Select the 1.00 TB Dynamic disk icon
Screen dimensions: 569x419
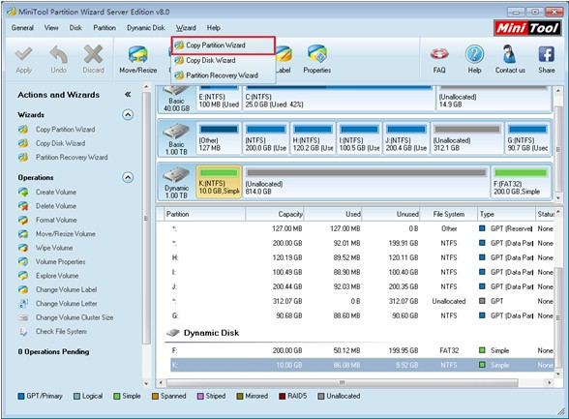(x=176, y=175)
